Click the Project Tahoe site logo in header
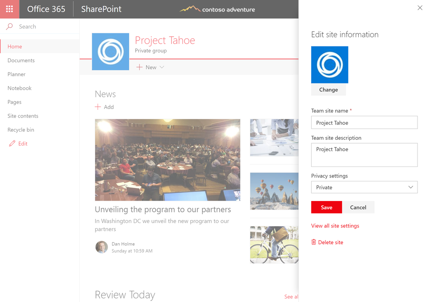 point(110,52)
